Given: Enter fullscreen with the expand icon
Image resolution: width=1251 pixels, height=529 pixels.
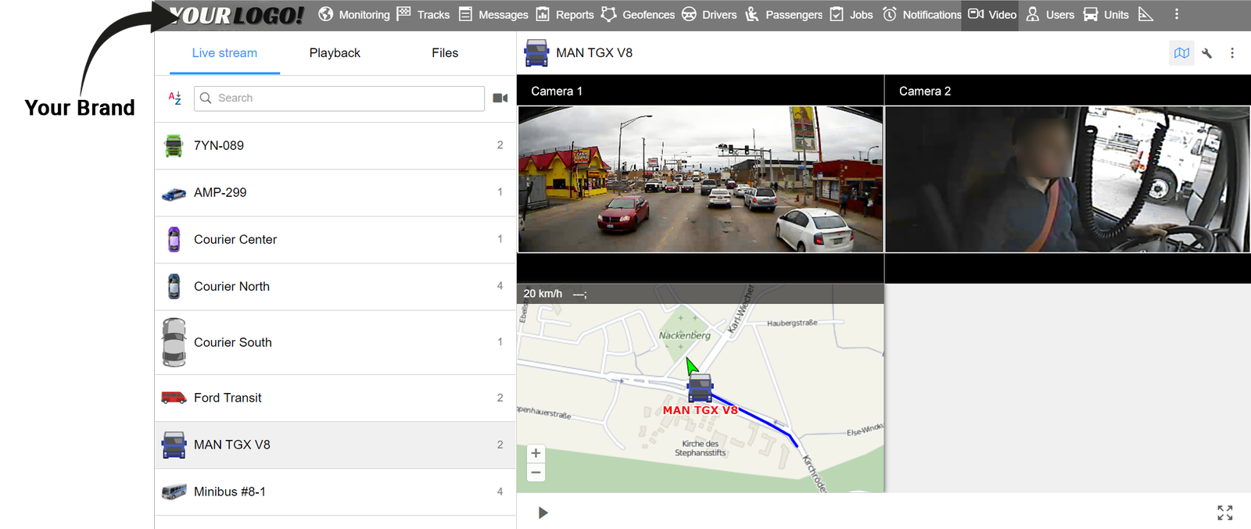Looking at the screenshot, I should click(1224, 513).
